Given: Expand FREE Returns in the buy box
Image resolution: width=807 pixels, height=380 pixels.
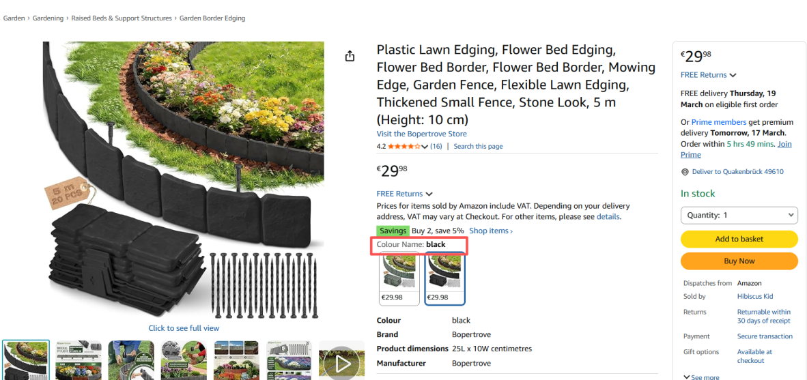Looking at the screenshot, I should [708, 75].
